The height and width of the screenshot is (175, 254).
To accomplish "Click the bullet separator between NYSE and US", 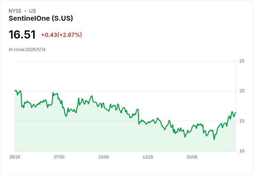I will click(x=25, y=11).
